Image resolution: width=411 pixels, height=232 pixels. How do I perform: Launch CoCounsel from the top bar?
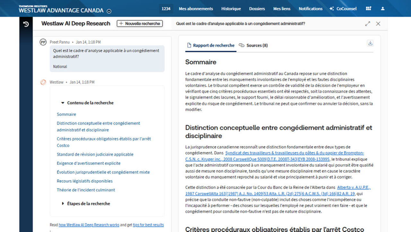pos(343,9)
